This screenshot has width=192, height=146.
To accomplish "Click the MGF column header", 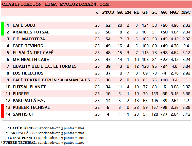I will (x=174, y=12).
